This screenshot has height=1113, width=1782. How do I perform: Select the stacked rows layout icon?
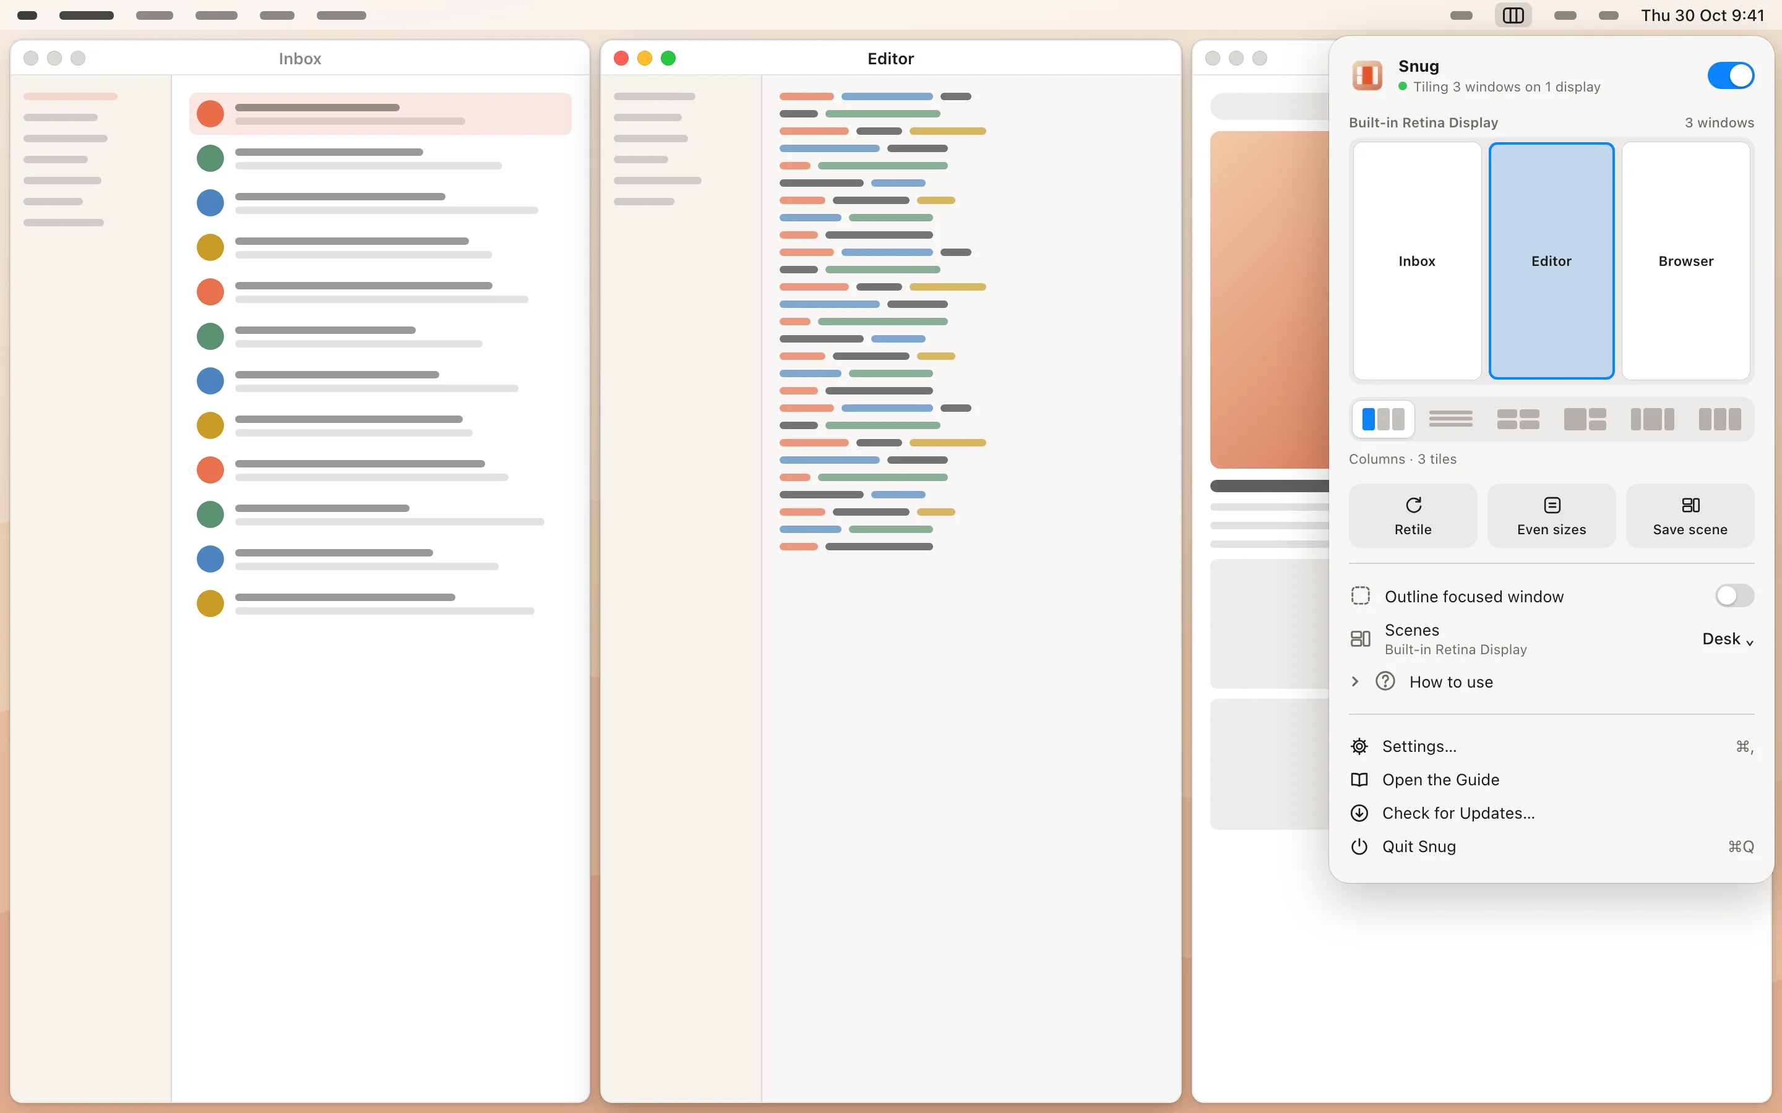1450,420
